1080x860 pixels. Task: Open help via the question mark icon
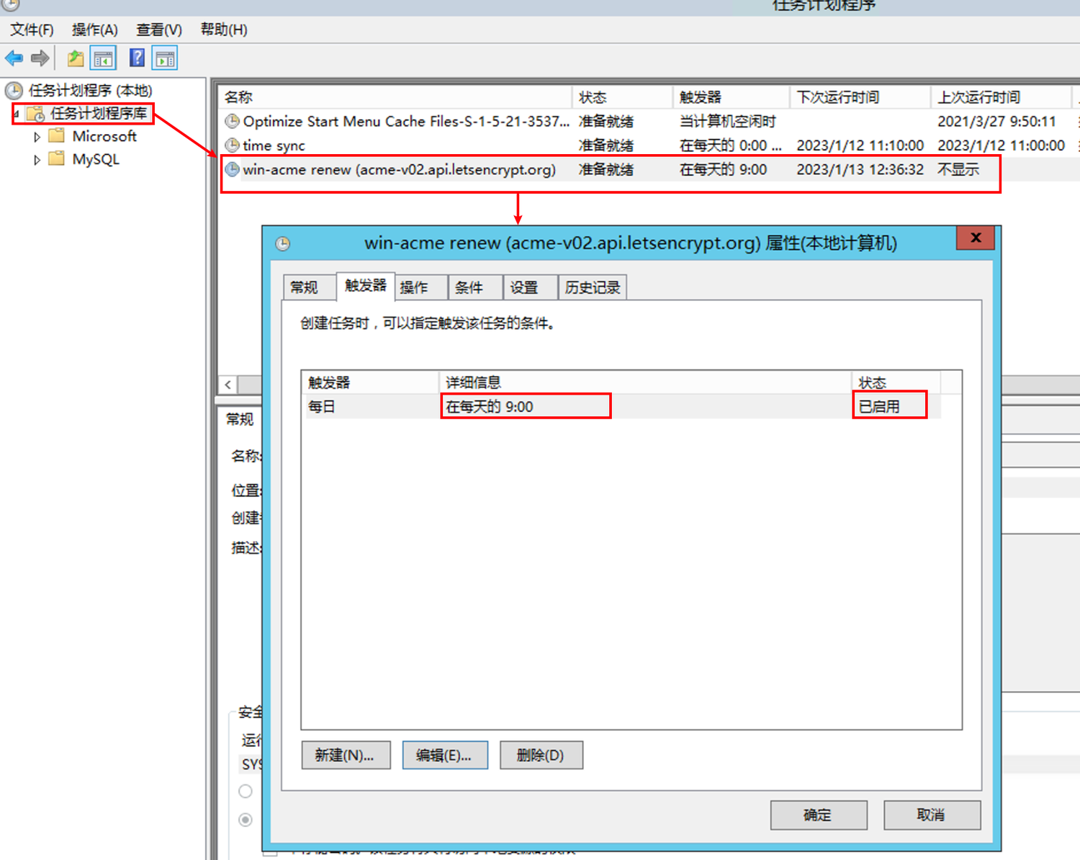click(x=137, y=58)
